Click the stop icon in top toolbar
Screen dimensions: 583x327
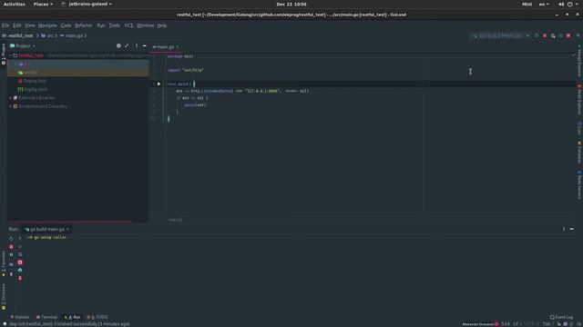pos(568,35)
